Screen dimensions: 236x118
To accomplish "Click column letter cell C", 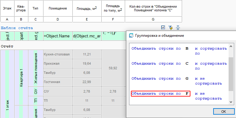I will pos(35,19).
